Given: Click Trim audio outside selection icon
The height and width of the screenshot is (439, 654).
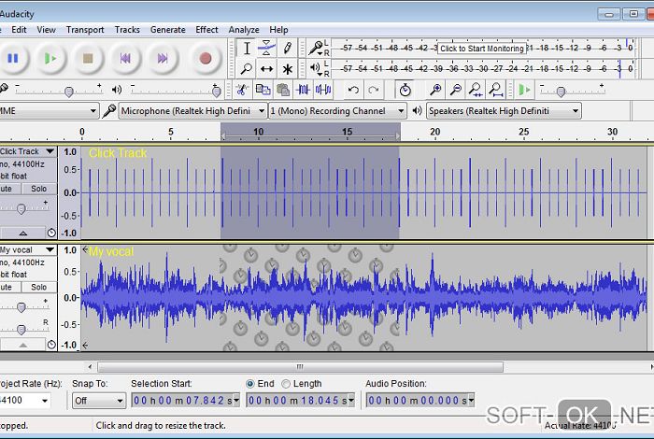Looking at the screenshot, I should pos(304,90).
